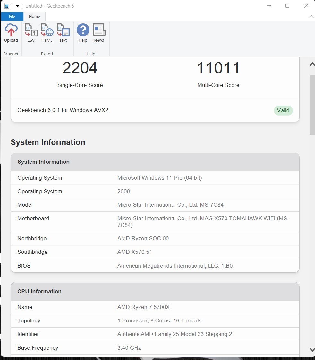Minimize the Geekbench 6 window
The image size is (315, 360).
[269, 6]
